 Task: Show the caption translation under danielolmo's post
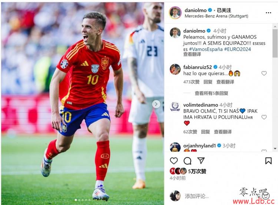coord(192,54)
